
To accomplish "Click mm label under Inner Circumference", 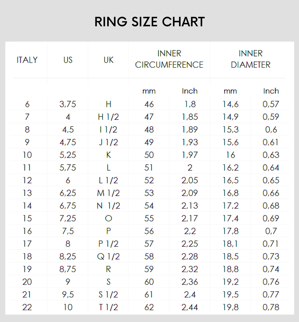I will tap(149, 91).
